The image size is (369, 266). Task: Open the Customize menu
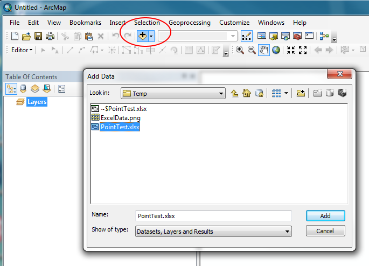point(234,23)
